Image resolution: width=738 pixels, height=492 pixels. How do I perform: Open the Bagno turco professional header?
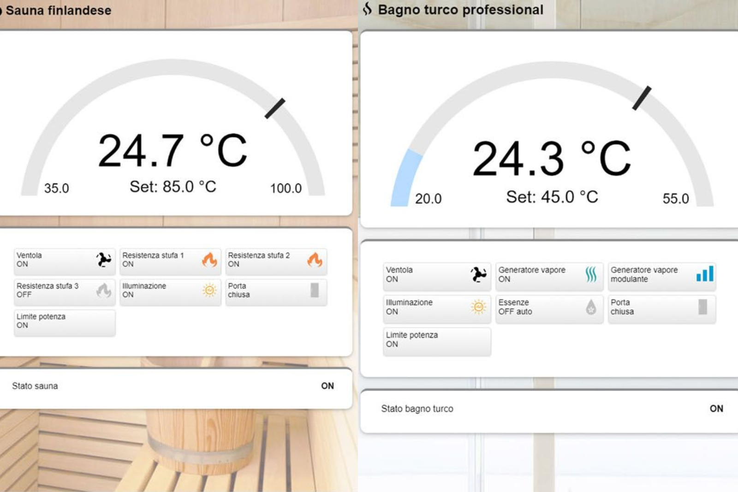[460, 10]
